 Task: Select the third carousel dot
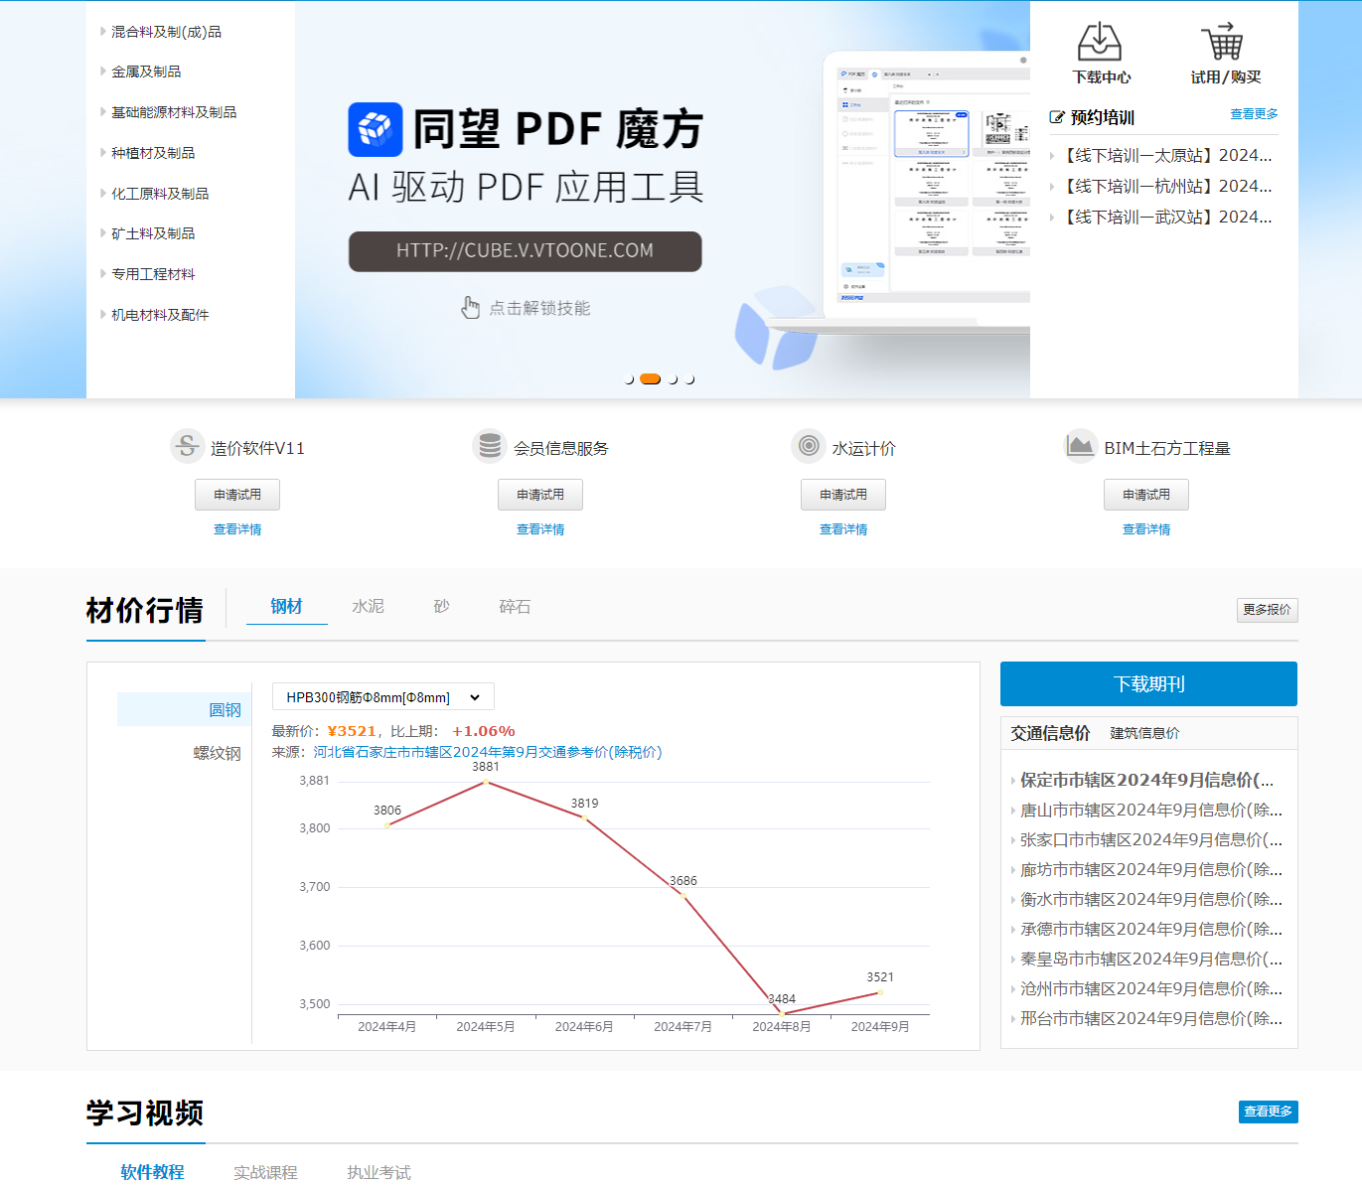click(x=674, y=379)
